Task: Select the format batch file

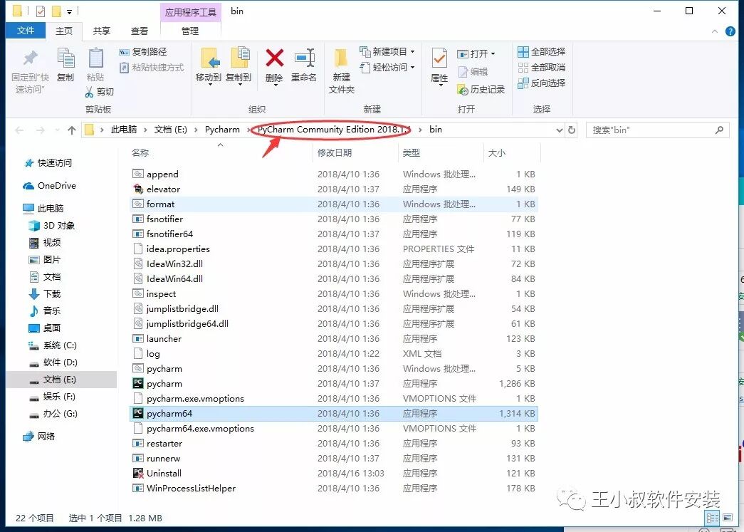Action: pyautogui.click(x=334, y=204)
